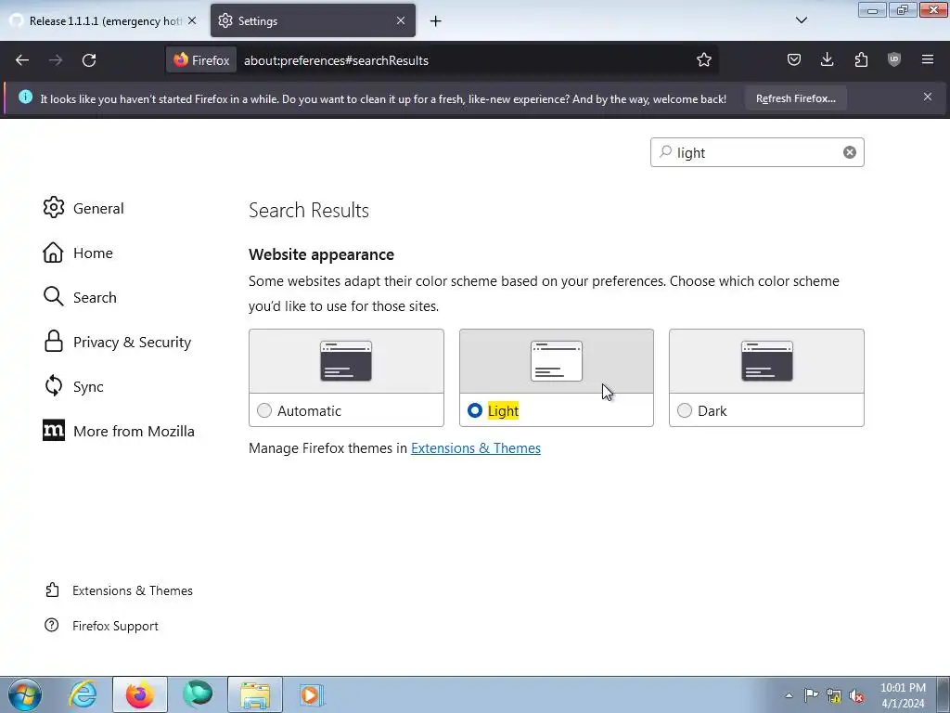The width and height of the screenshot is (950, 713).
Task: Switch to the Settings tab
Action: point(313,20)
